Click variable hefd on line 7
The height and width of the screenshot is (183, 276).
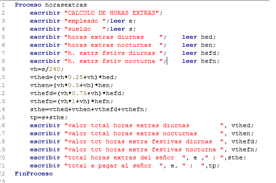tap(209, 53)
